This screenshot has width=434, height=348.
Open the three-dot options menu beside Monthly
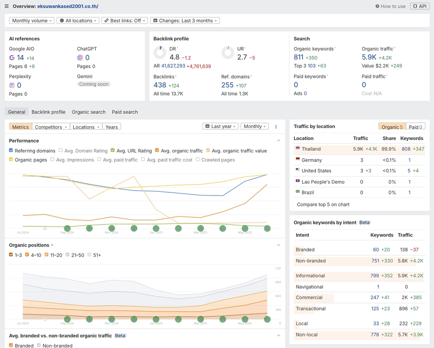click(276, 126)
